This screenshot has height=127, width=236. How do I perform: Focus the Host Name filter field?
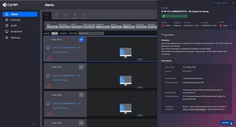[141, 27]
